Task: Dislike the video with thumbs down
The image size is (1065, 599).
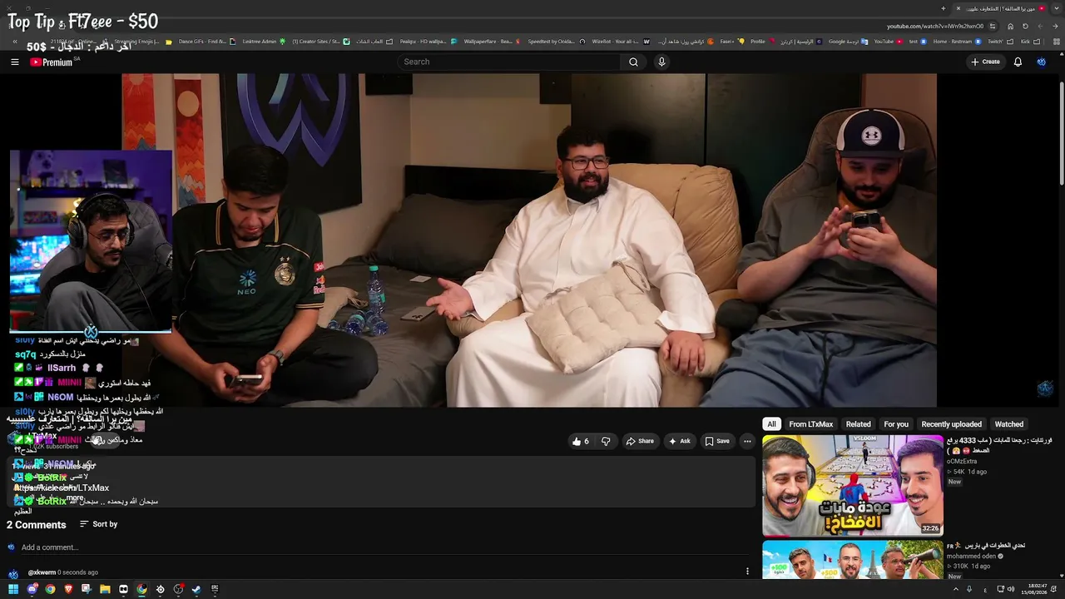Action: pos(606,442)
